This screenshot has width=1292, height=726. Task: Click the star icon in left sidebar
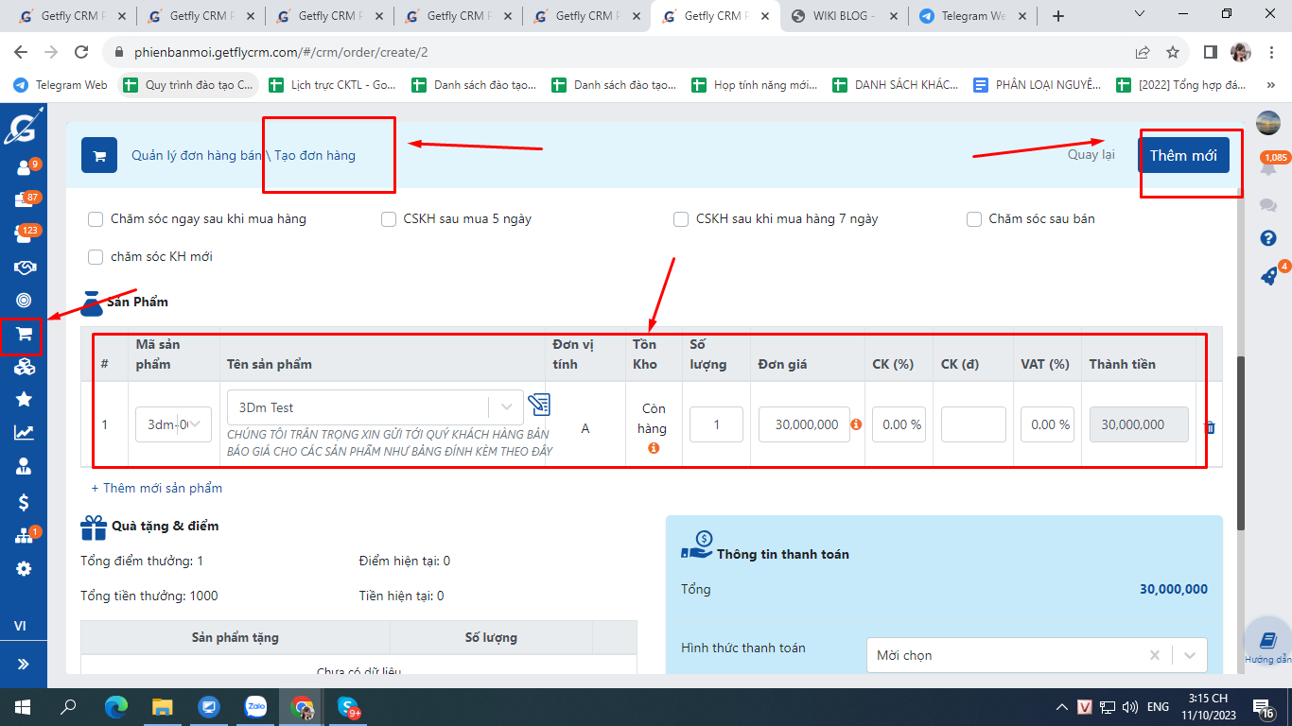(24, 399)
